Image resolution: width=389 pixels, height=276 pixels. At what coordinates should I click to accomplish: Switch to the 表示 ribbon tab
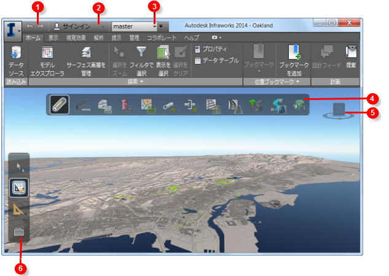pyautogui.click(x=53, y=38)
